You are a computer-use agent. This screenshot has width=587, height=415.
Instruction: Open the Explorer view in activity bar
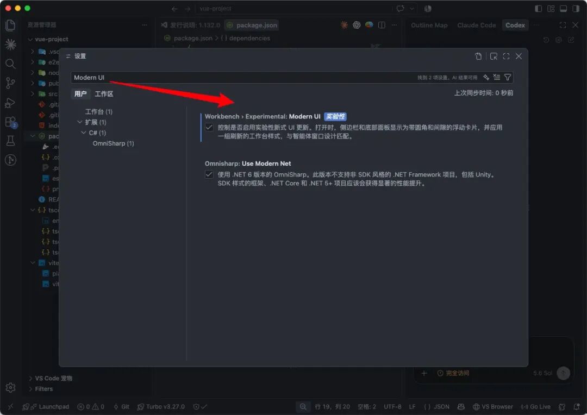10,25
